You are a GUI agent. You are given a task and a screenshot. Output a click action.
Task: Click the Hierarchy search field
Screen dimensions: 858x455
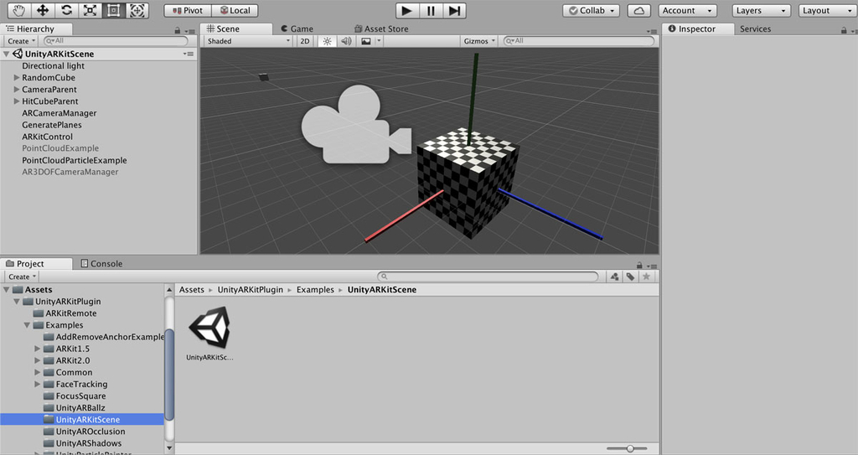[116, 41]
